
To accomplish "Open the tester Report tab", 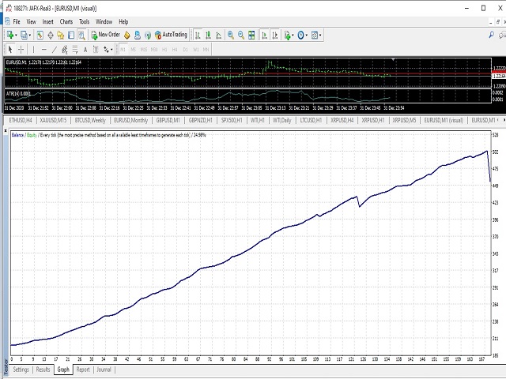I will point(83,370).
